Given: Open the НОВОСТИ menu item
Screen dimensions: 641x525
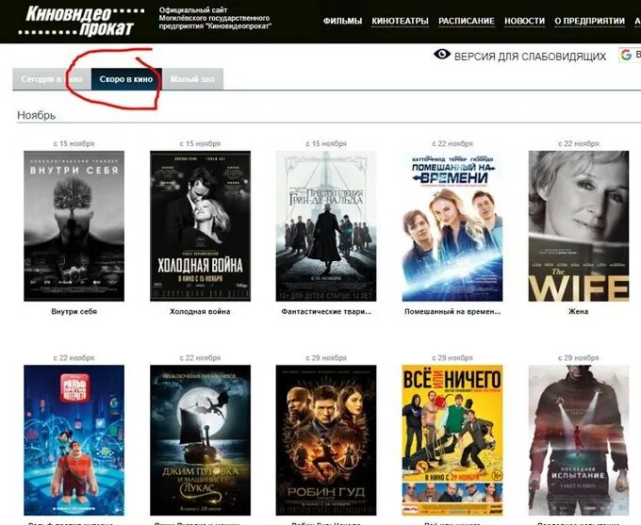Looking at the screenshot, I should [x=524, y=21].
